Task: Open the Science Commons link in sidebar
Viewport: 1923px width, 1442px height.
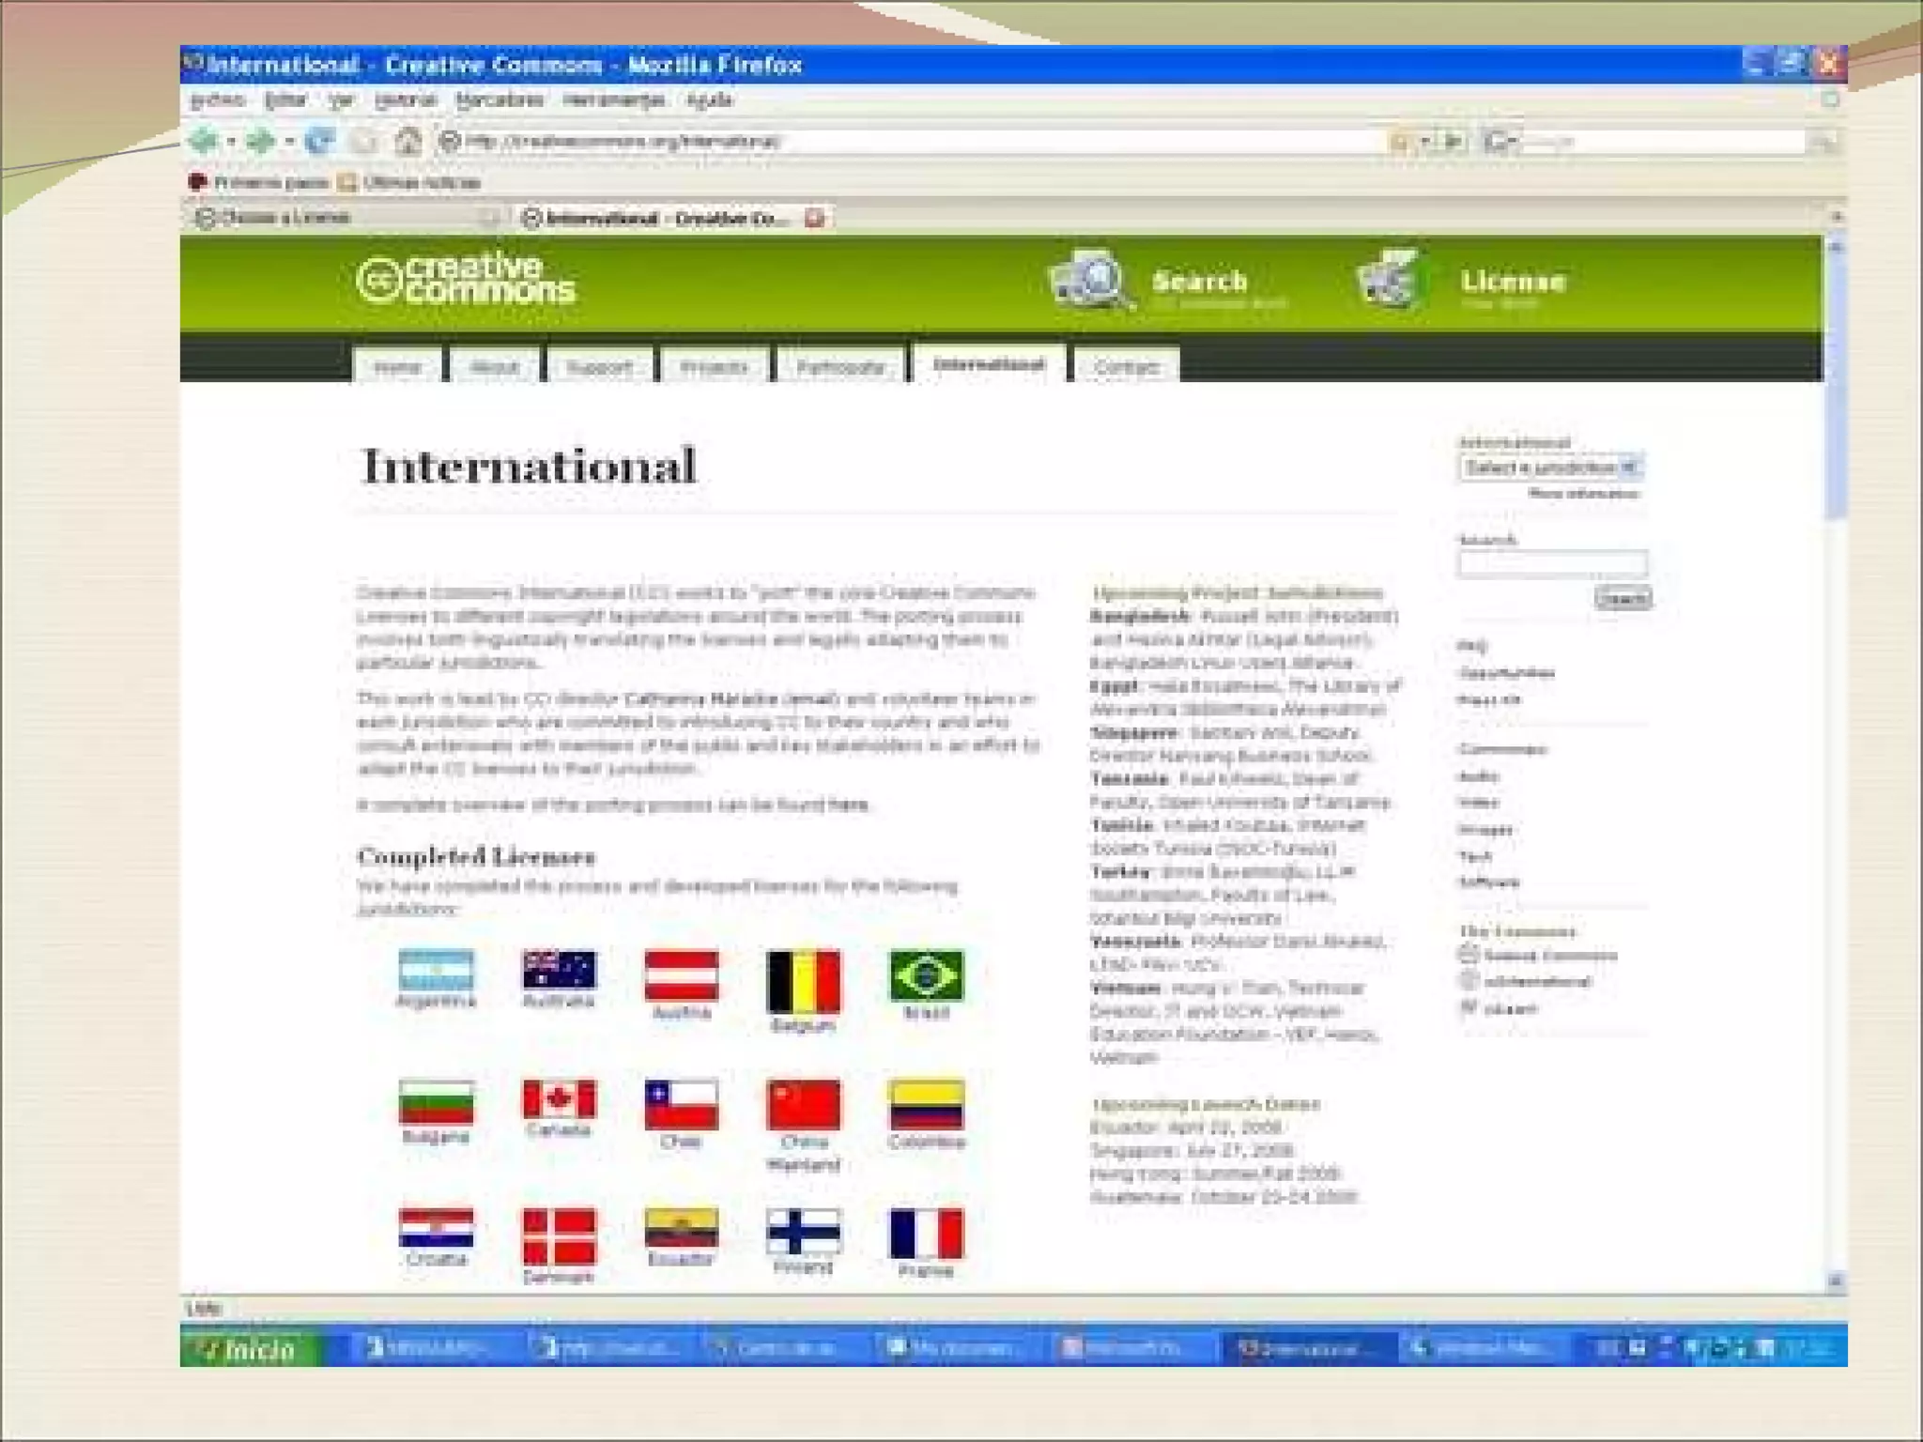Action: tap(1549, 956)
